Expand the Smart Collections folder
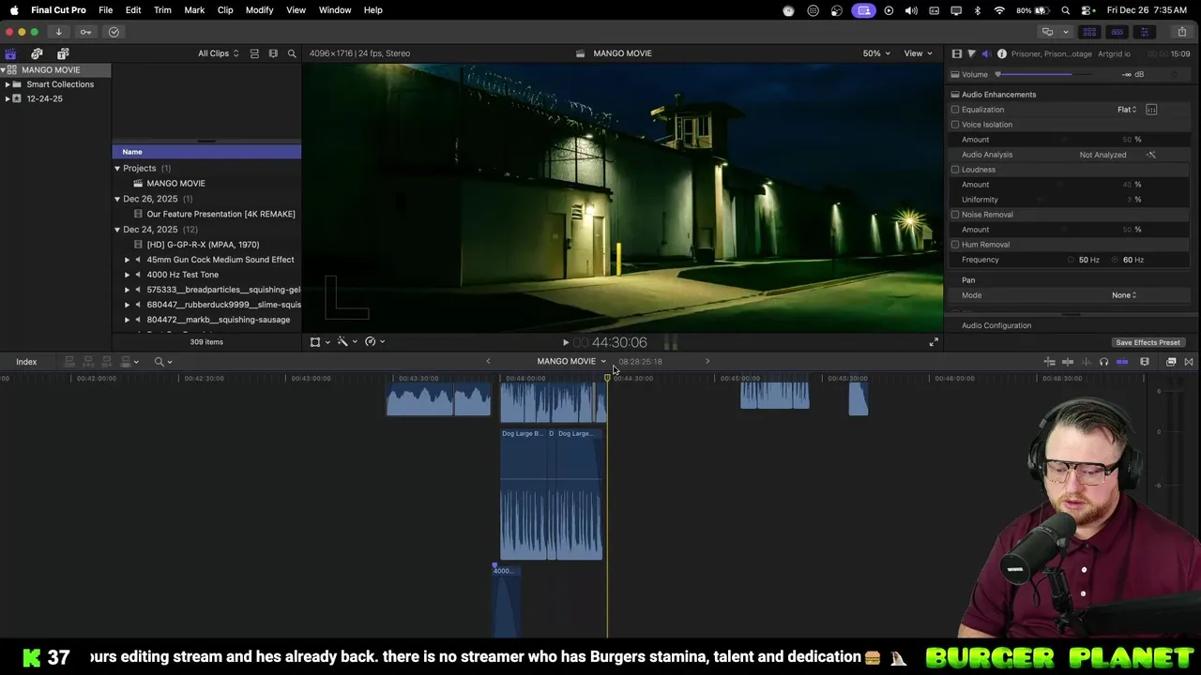1201x675 pixels. [8, 84]
